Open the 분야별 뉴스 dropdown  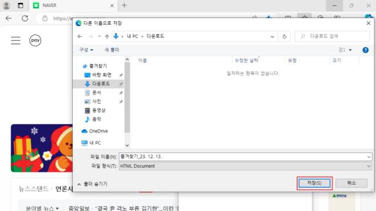tap(42, 209)
